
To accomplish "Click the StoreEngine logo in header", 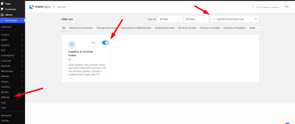I will pyautogui.click(x=40, y=7).
